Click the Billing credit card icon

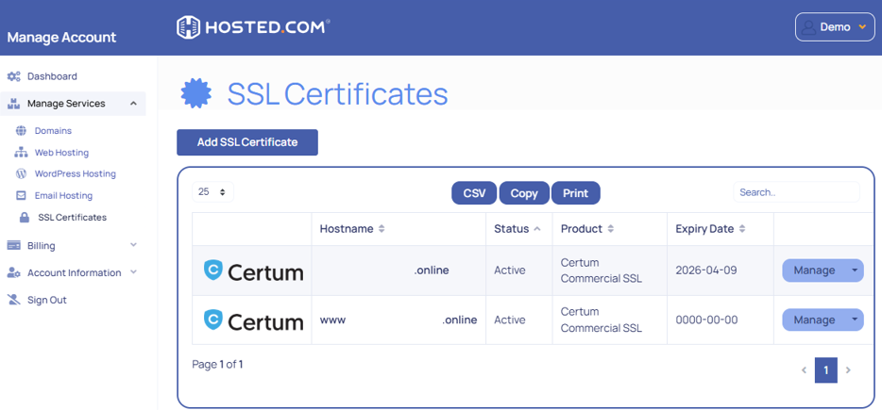point(14,245)
